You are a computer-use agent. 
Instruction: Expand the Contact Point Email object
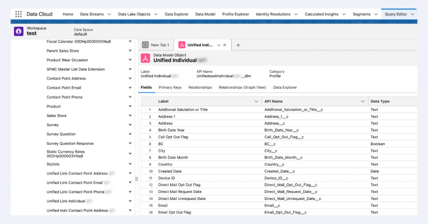(x=130, y=88)
